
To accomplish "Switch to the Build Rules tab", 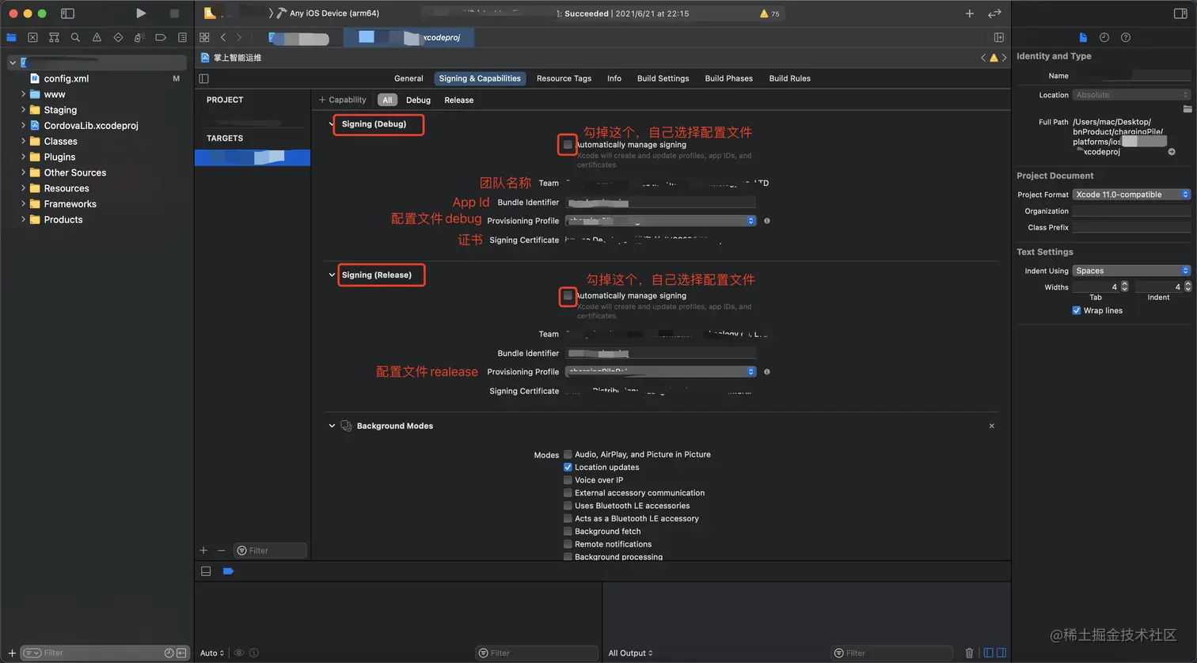I will pos(790,78).
